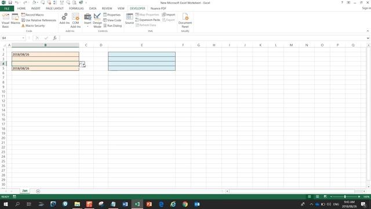Switch to the INSERT tab
Screen dimensions: 371x209
(x=36, y=9)
